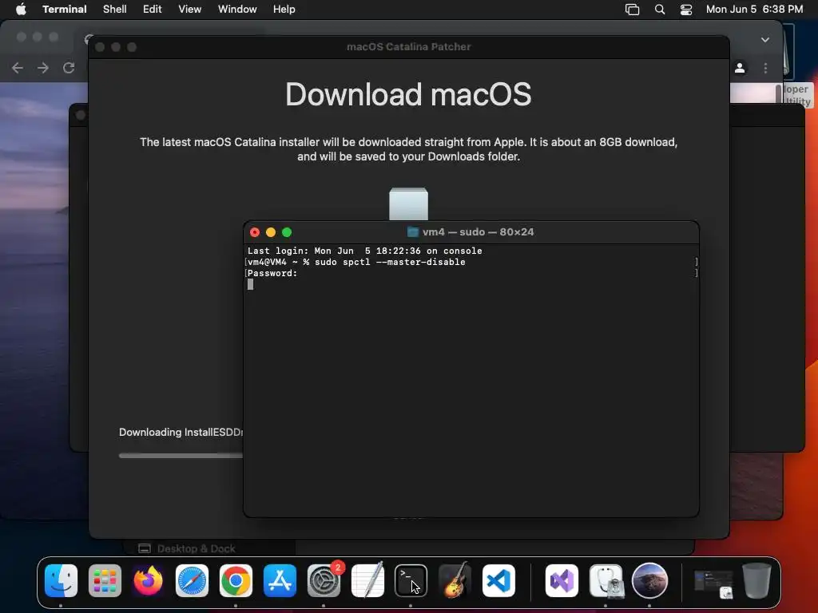The width and height of the screenshot is (818, 613).
Task: Open System Settings with badge in Dock
Action: [324, 581]
